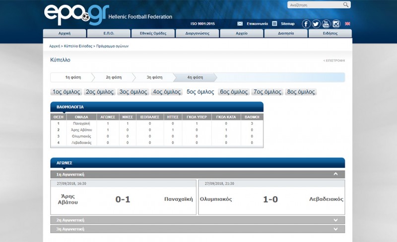Expand the 3η Αγωνιστική section
397x242 pixels.
[x=336, y=229]
